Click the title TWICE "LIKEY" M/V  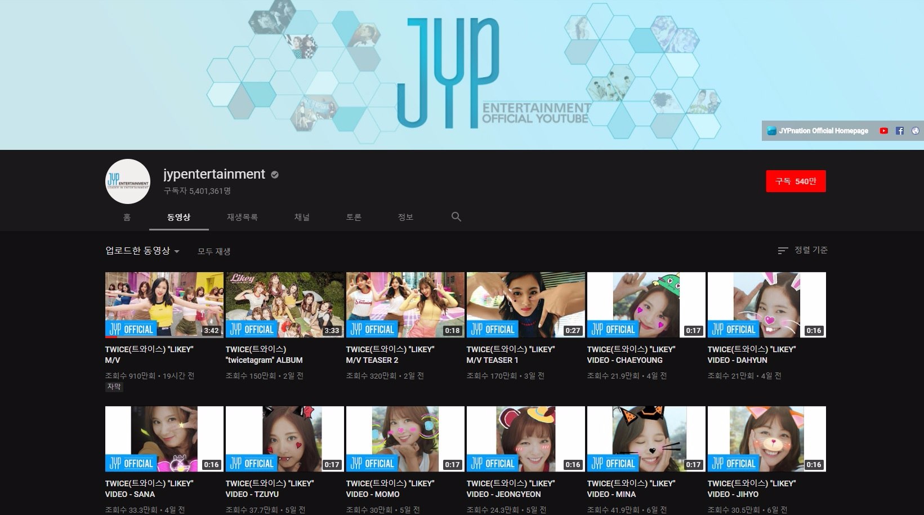click(149, 355)
